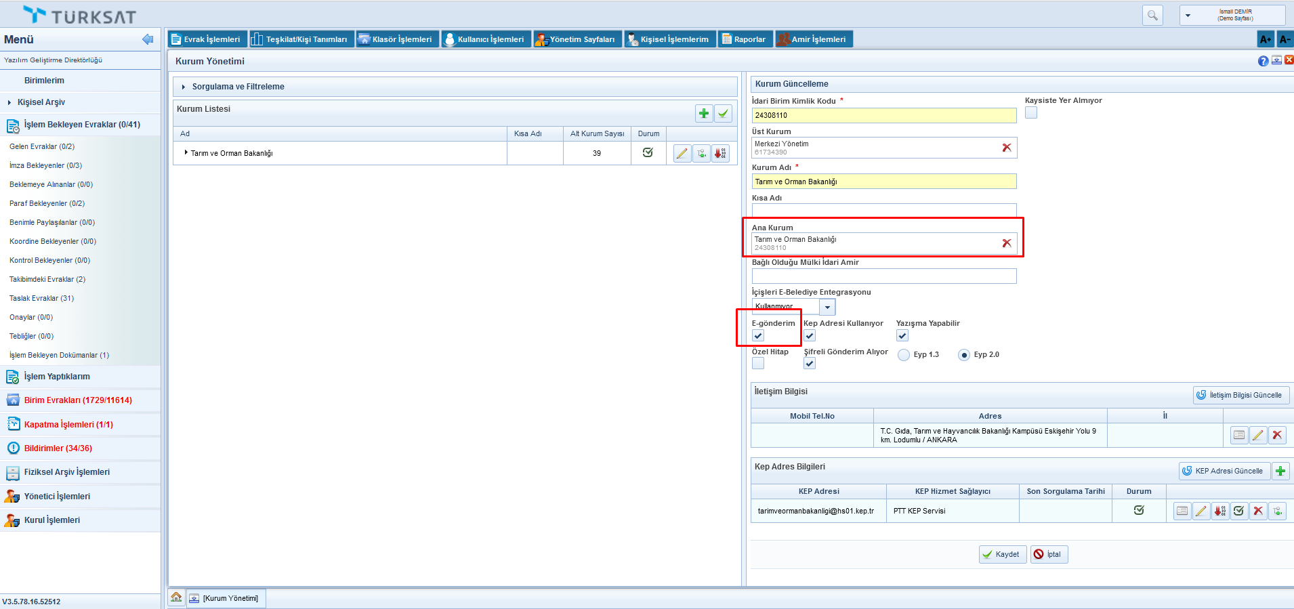
Task: Click the home icon in bottom bar
Action: click(176, 597)
